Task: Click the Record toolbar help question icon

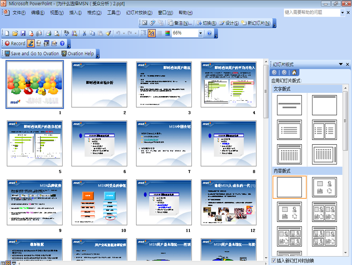Action: pos(62,43)
